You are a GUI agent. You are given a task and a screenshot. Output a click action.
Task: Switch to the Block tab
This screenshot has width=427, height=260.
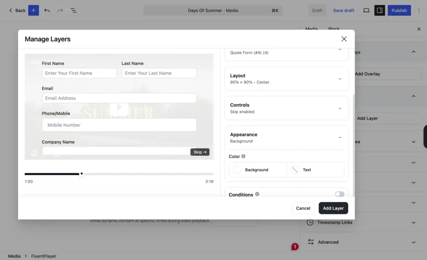(x=334, y=29)
